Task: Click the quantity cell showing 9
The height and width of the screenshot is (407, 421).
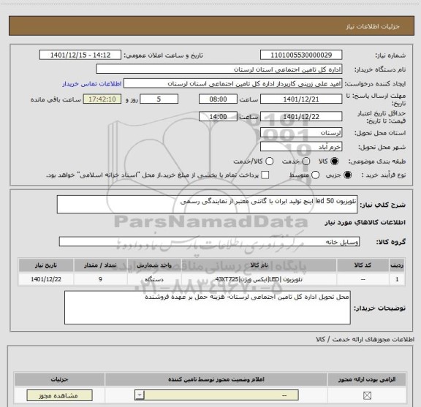Action: point(100,279)
